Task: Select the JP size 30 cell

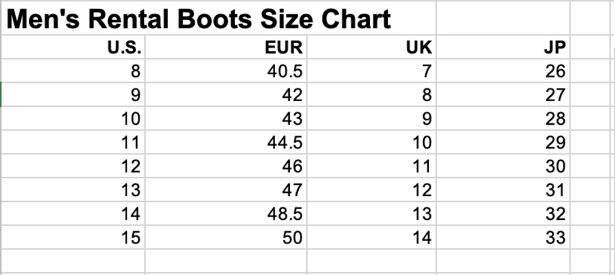Action: pyautogui.click(x=503, y=166)
